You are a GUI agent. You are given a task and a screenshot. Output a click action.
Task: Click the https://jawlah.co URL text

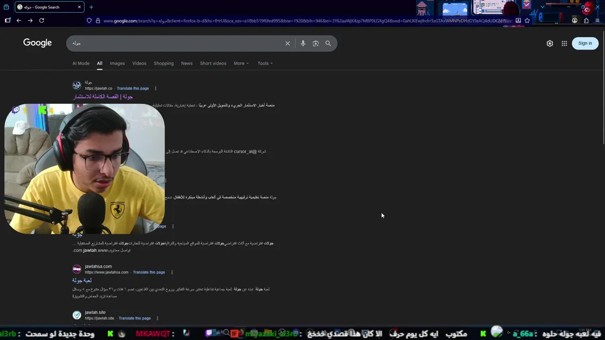click(98, 88)
